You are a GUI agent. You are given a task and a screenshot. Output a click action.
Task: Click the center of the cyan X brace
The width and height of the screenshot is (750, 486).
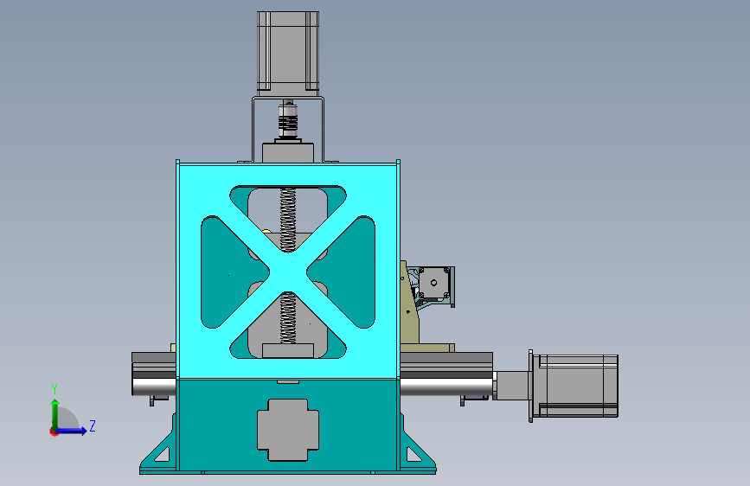[288, 272]
